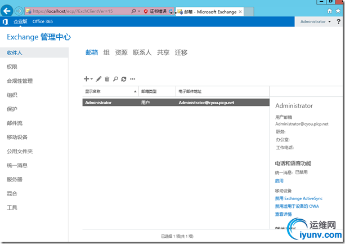The width and height of the screenshot is (345, 244).
Task: Open 权限 in the left navigation
Action: pos(12,66)
